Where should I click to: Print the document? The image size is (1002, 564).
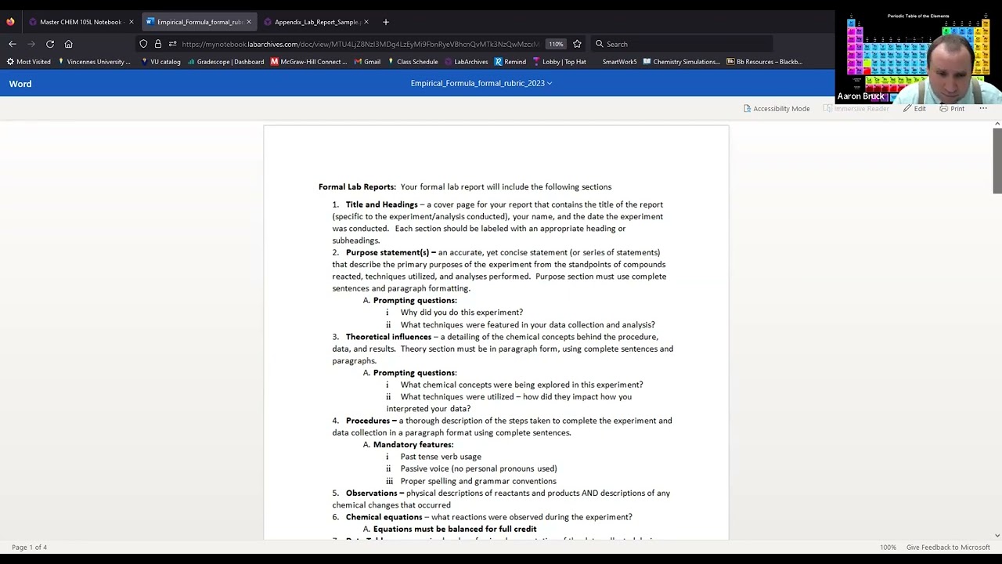952,109
